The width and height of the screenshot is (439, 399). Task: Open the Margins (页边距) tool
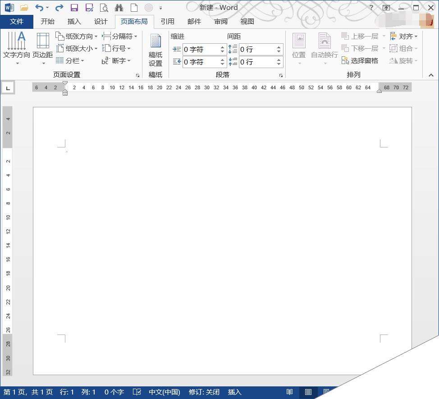coord(42,48)
